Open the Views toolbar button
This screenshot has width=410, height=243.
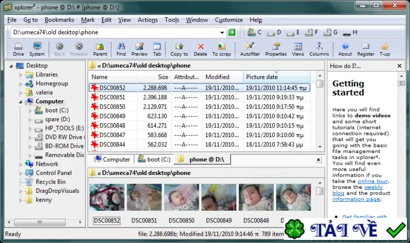[x=298, y=49]
